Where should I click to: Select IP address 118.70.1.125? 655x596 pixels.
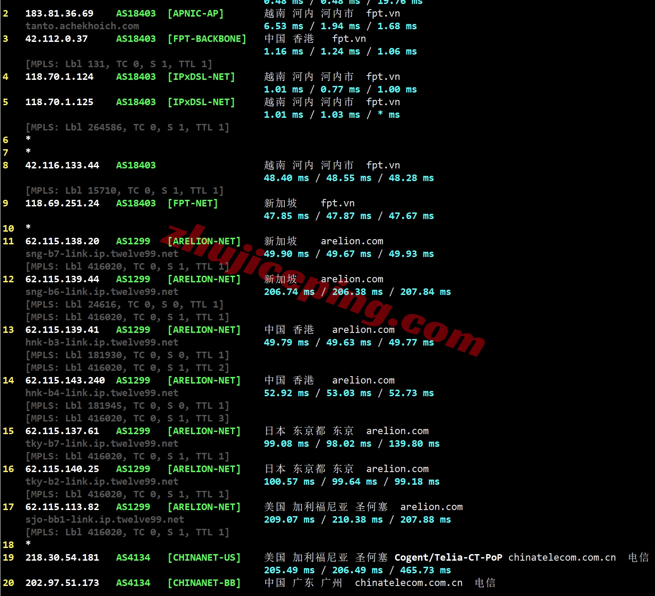tap(59, 102)
